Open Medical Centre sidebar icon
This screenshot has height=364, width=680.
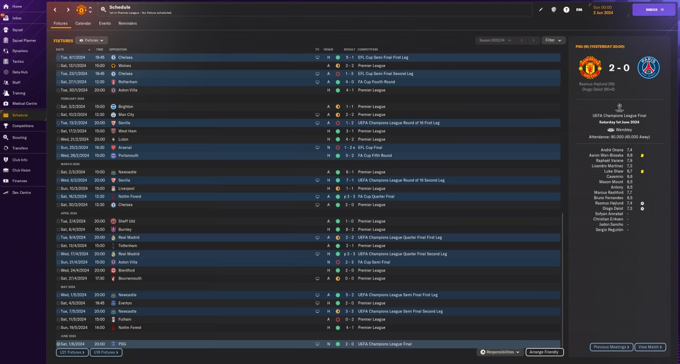pos(5,104)
